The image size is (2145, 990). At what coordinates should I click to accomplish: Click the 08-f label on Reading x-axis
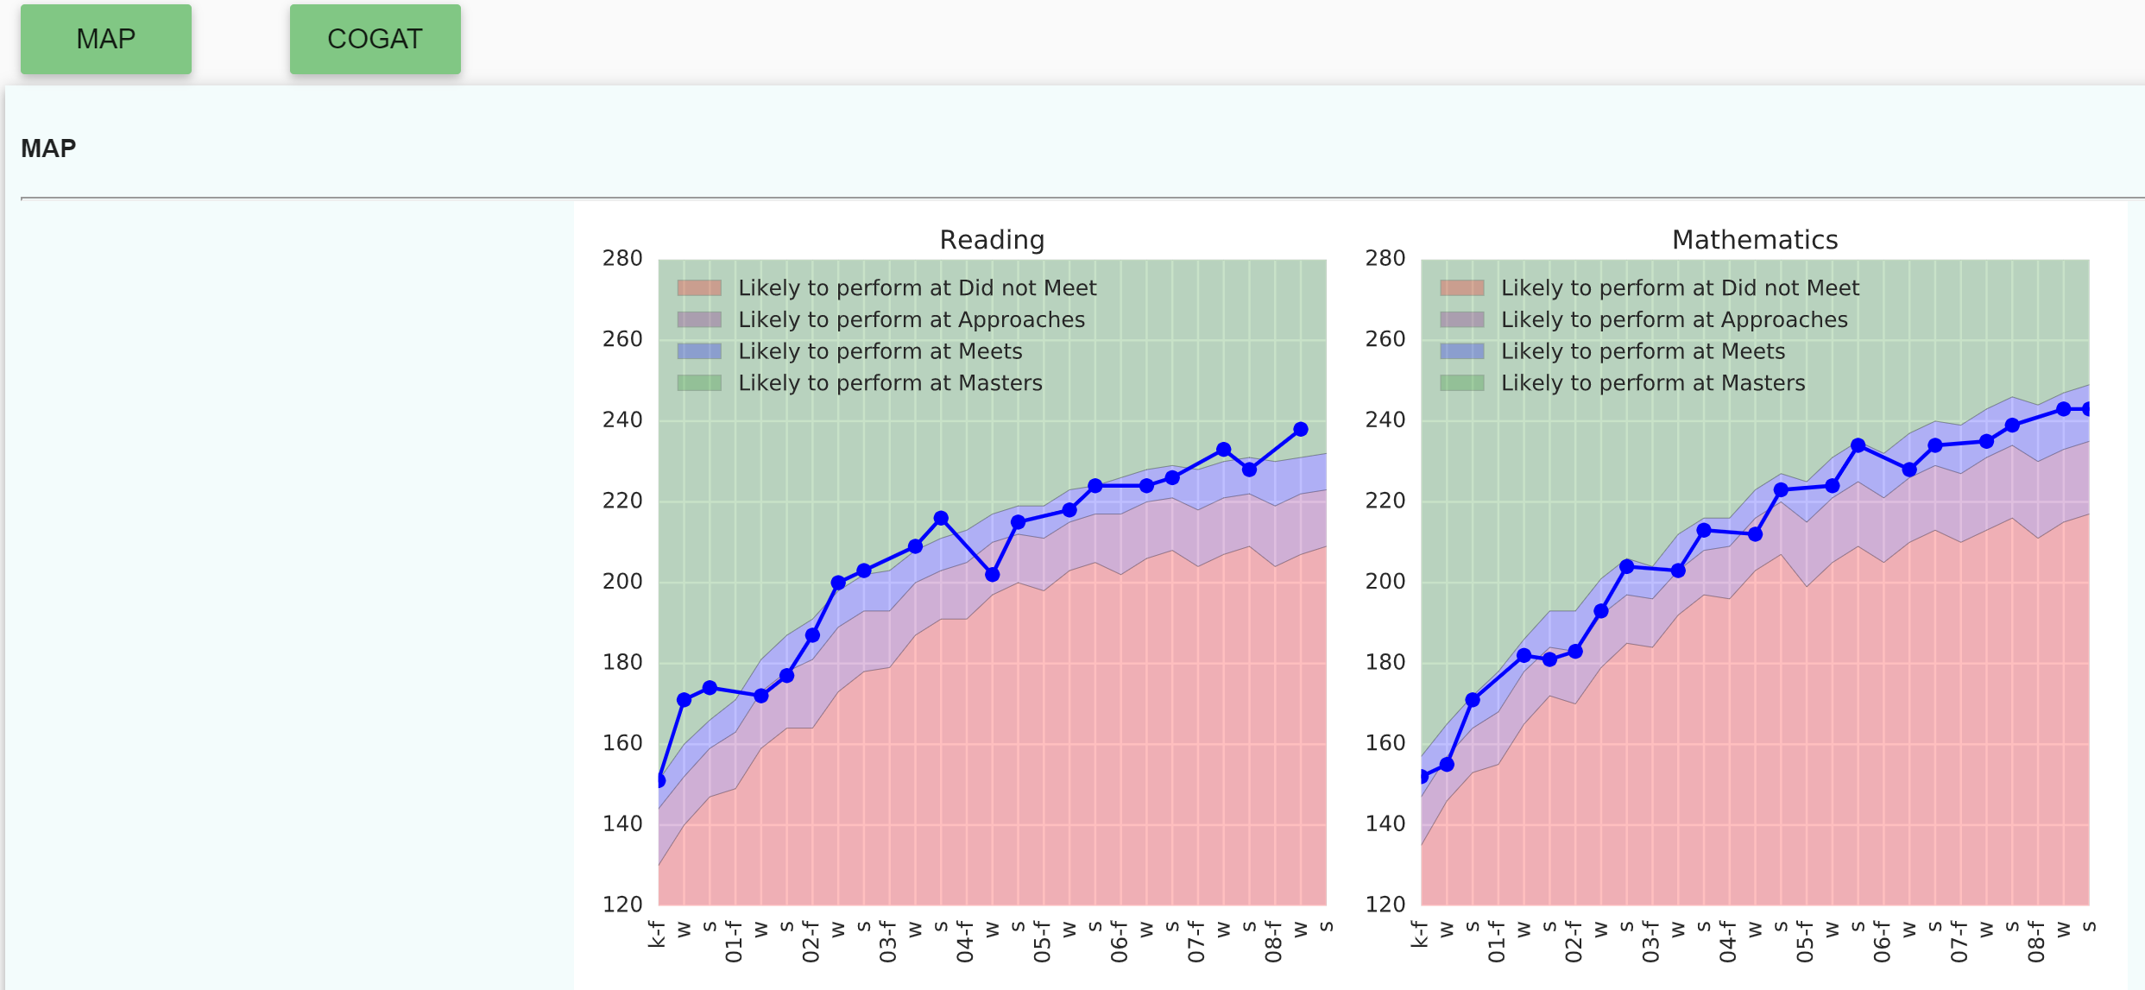1274,942
